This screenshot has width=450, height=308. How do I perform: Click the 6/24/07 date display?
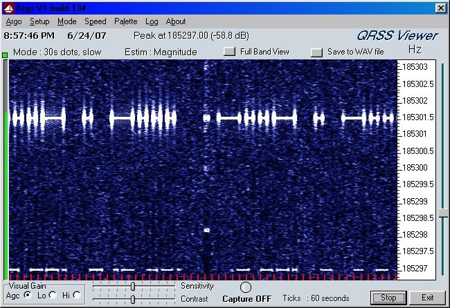pos(87,36)
